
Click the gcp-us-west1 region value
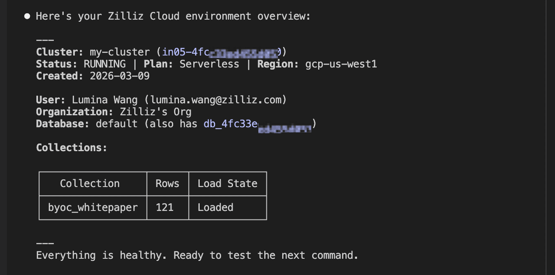341,64
